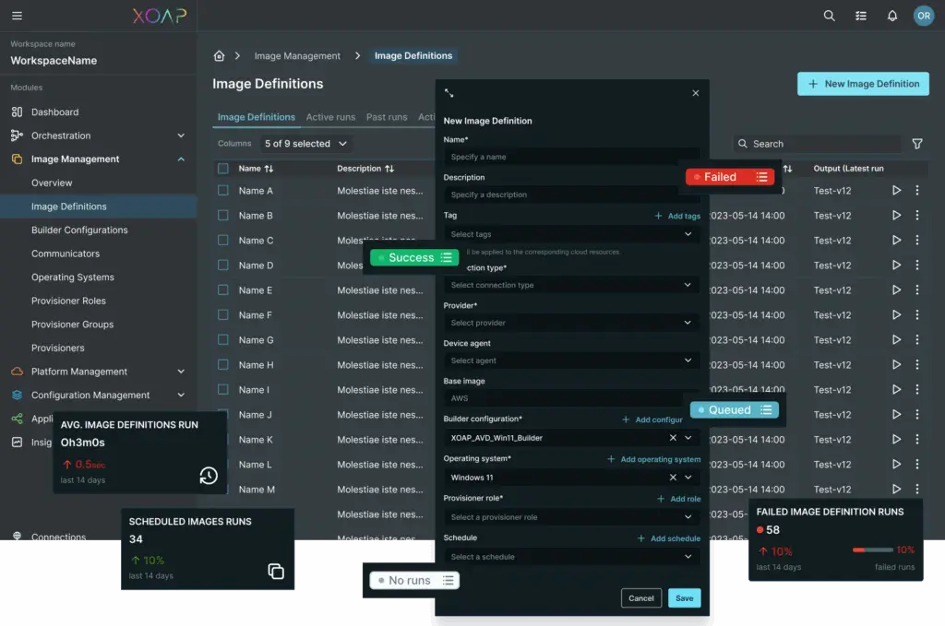Open Builder Configurations in sidebar
945x626 pixels.
[x=79, y=230]
